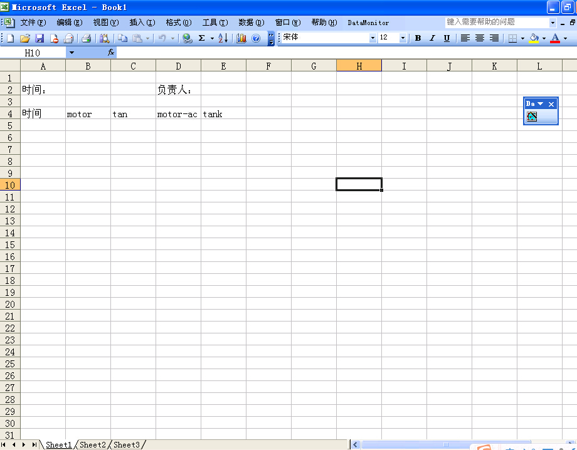Click the Save icon on the toolbar
Screen dimensions: 577x450
click(x=40, y=38)
